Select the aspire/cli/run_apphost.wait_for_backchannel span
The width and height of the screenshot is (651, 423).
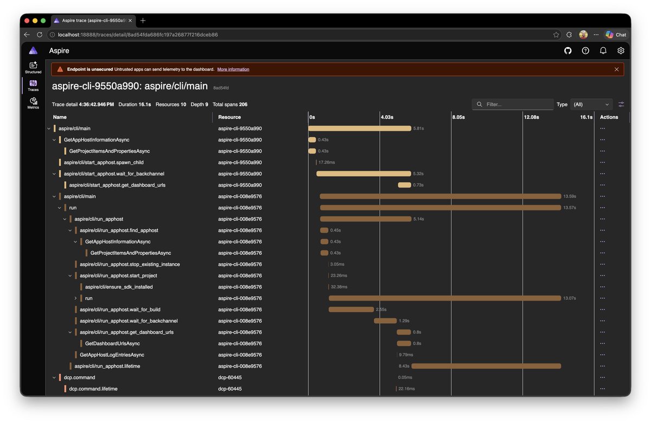(x=129, y=321)
